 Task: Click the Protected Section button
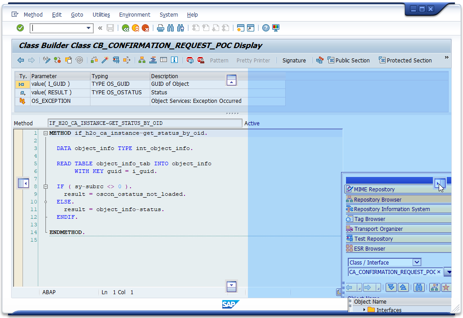tap(405, 61)
